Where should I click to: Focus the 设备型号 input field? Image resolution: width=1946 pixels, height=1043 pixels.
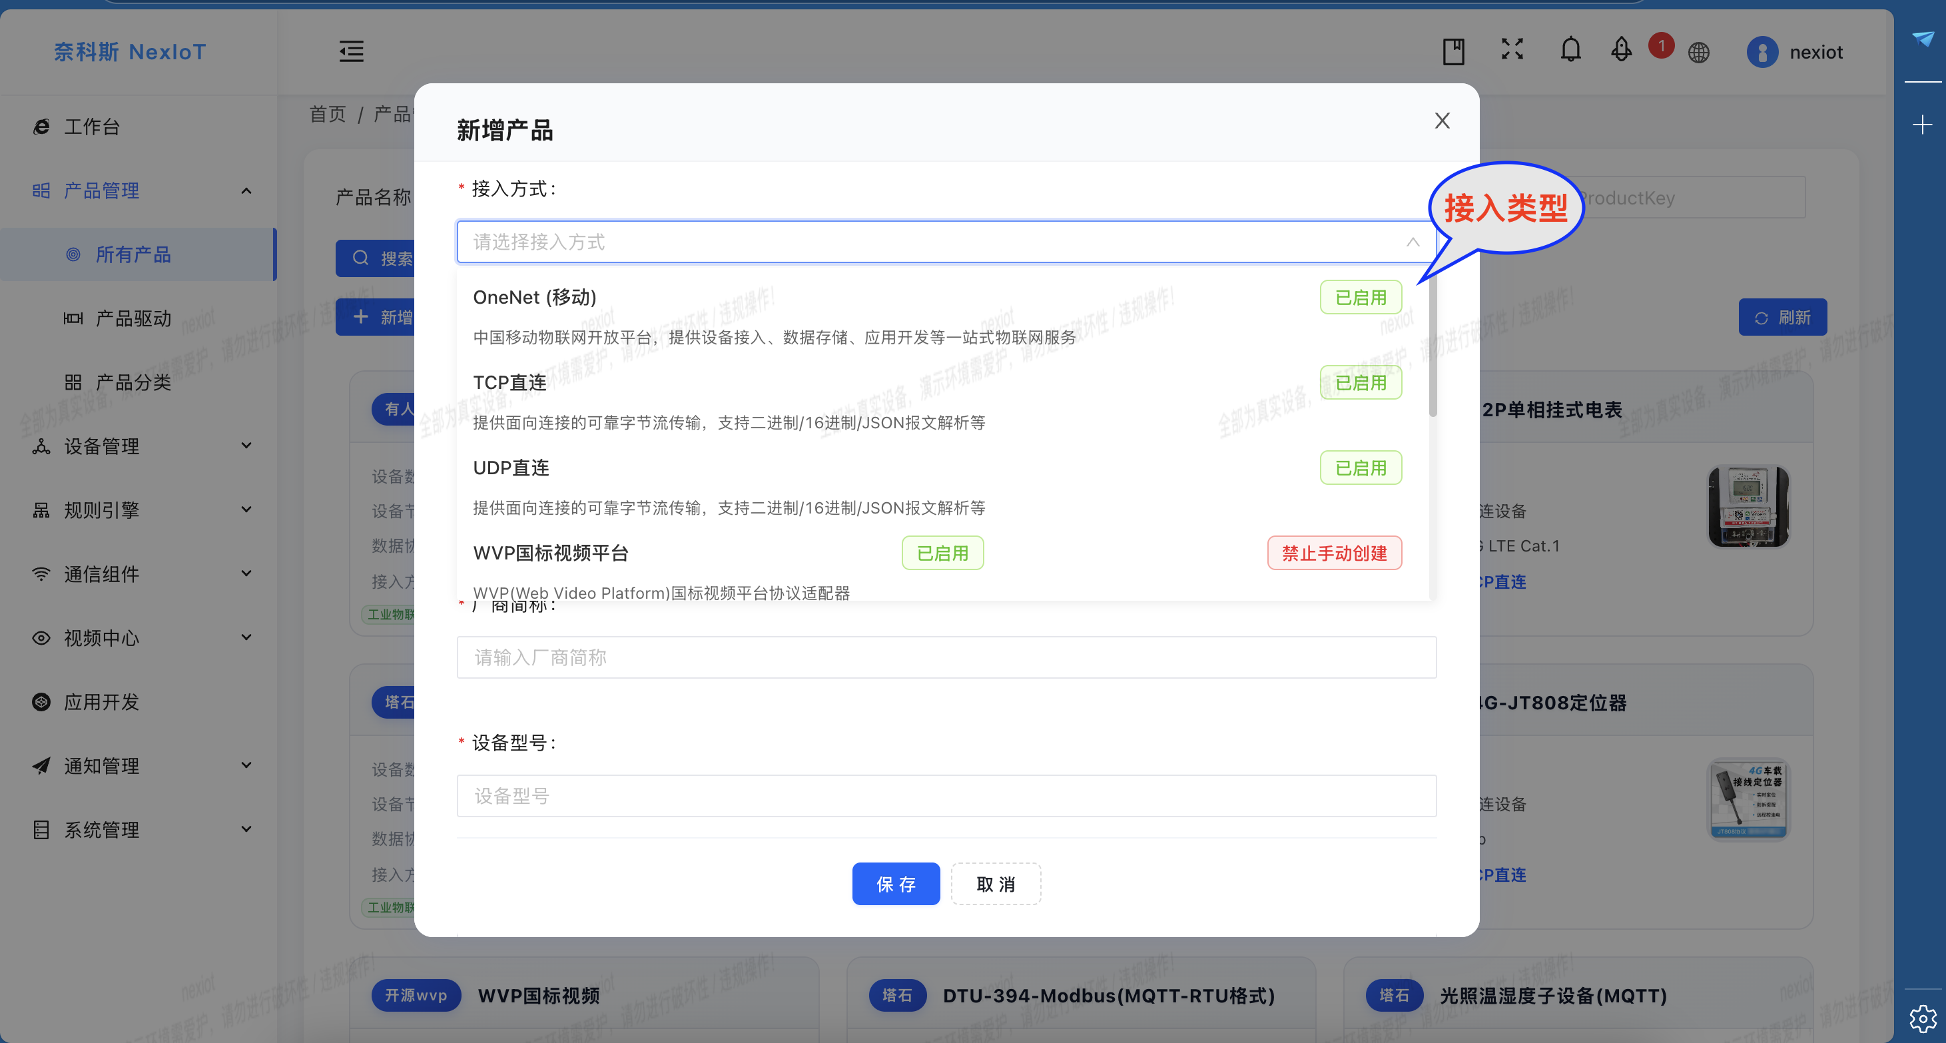[x=946, y=795]
